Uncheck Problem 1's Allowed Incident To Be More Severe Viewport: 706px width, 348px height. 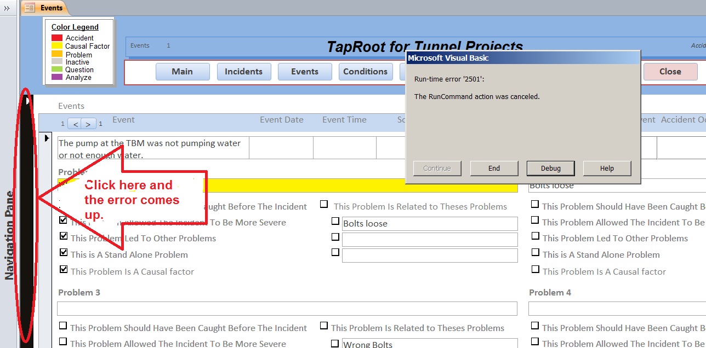tap(64, 220)
